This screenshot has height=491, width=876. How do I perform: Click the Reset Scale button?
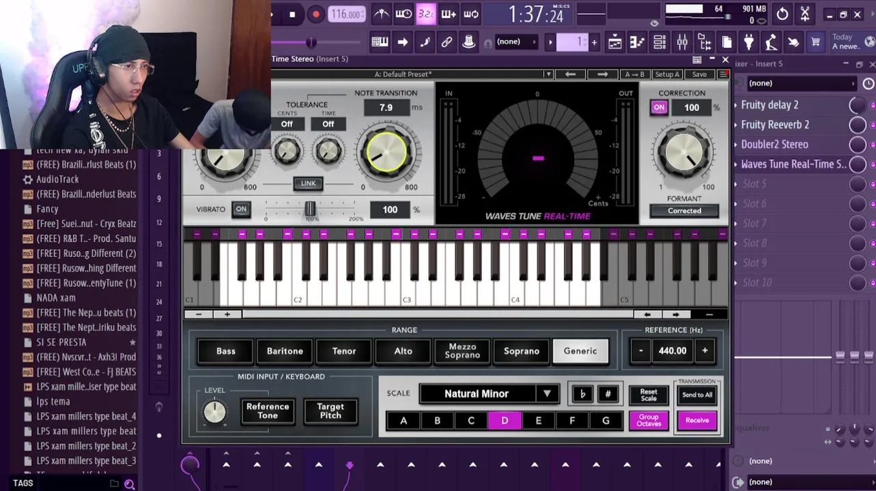pos(649,395)
